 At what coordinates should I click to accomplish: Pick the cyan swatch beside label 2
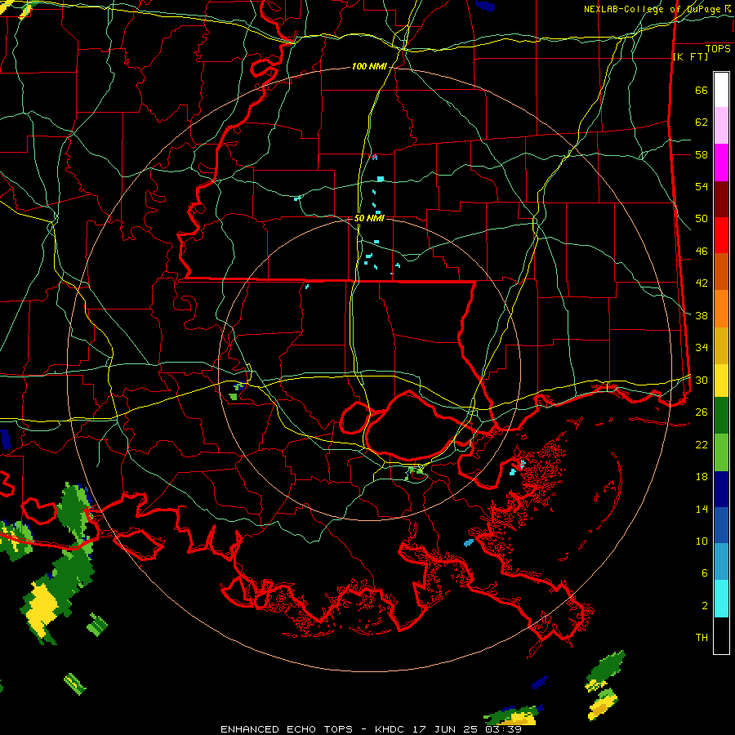[x=721, y=599]
